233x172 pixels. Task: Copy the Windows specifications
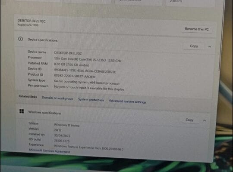click(189, 120)
